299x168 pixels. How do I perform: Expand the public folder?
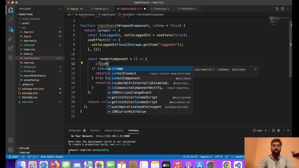pyautogui.click(x=25, y=23)
